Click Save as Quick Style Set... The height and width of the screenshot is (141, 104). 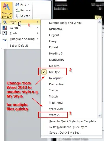(71, 133)
